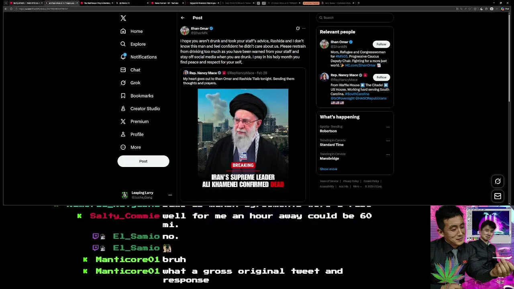Click Show more under What's happening

(x=328, y=169)
